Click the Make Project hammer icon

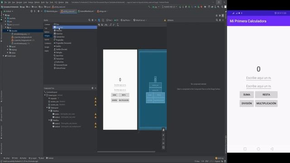click(x=149, y=7)
